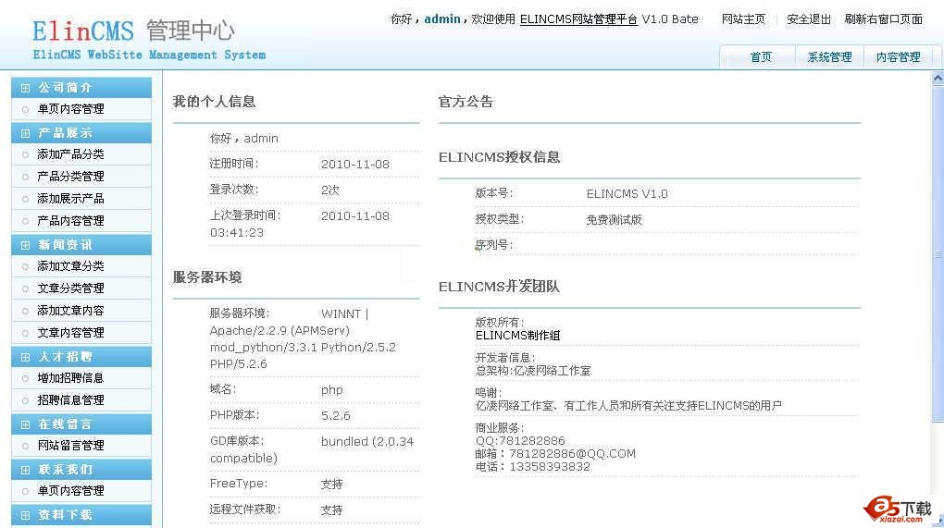Open 文章内容管理 in sidebar
Screen dimensions: 944x528
point(70,333)
